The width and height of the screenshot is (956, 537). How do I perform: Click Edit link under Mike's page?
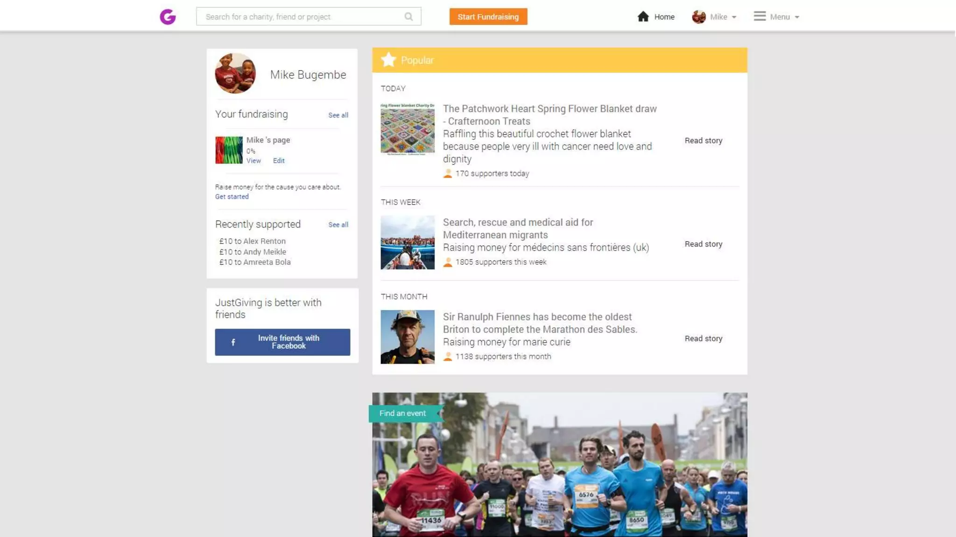pyautogui.click(x=279, y=161)
